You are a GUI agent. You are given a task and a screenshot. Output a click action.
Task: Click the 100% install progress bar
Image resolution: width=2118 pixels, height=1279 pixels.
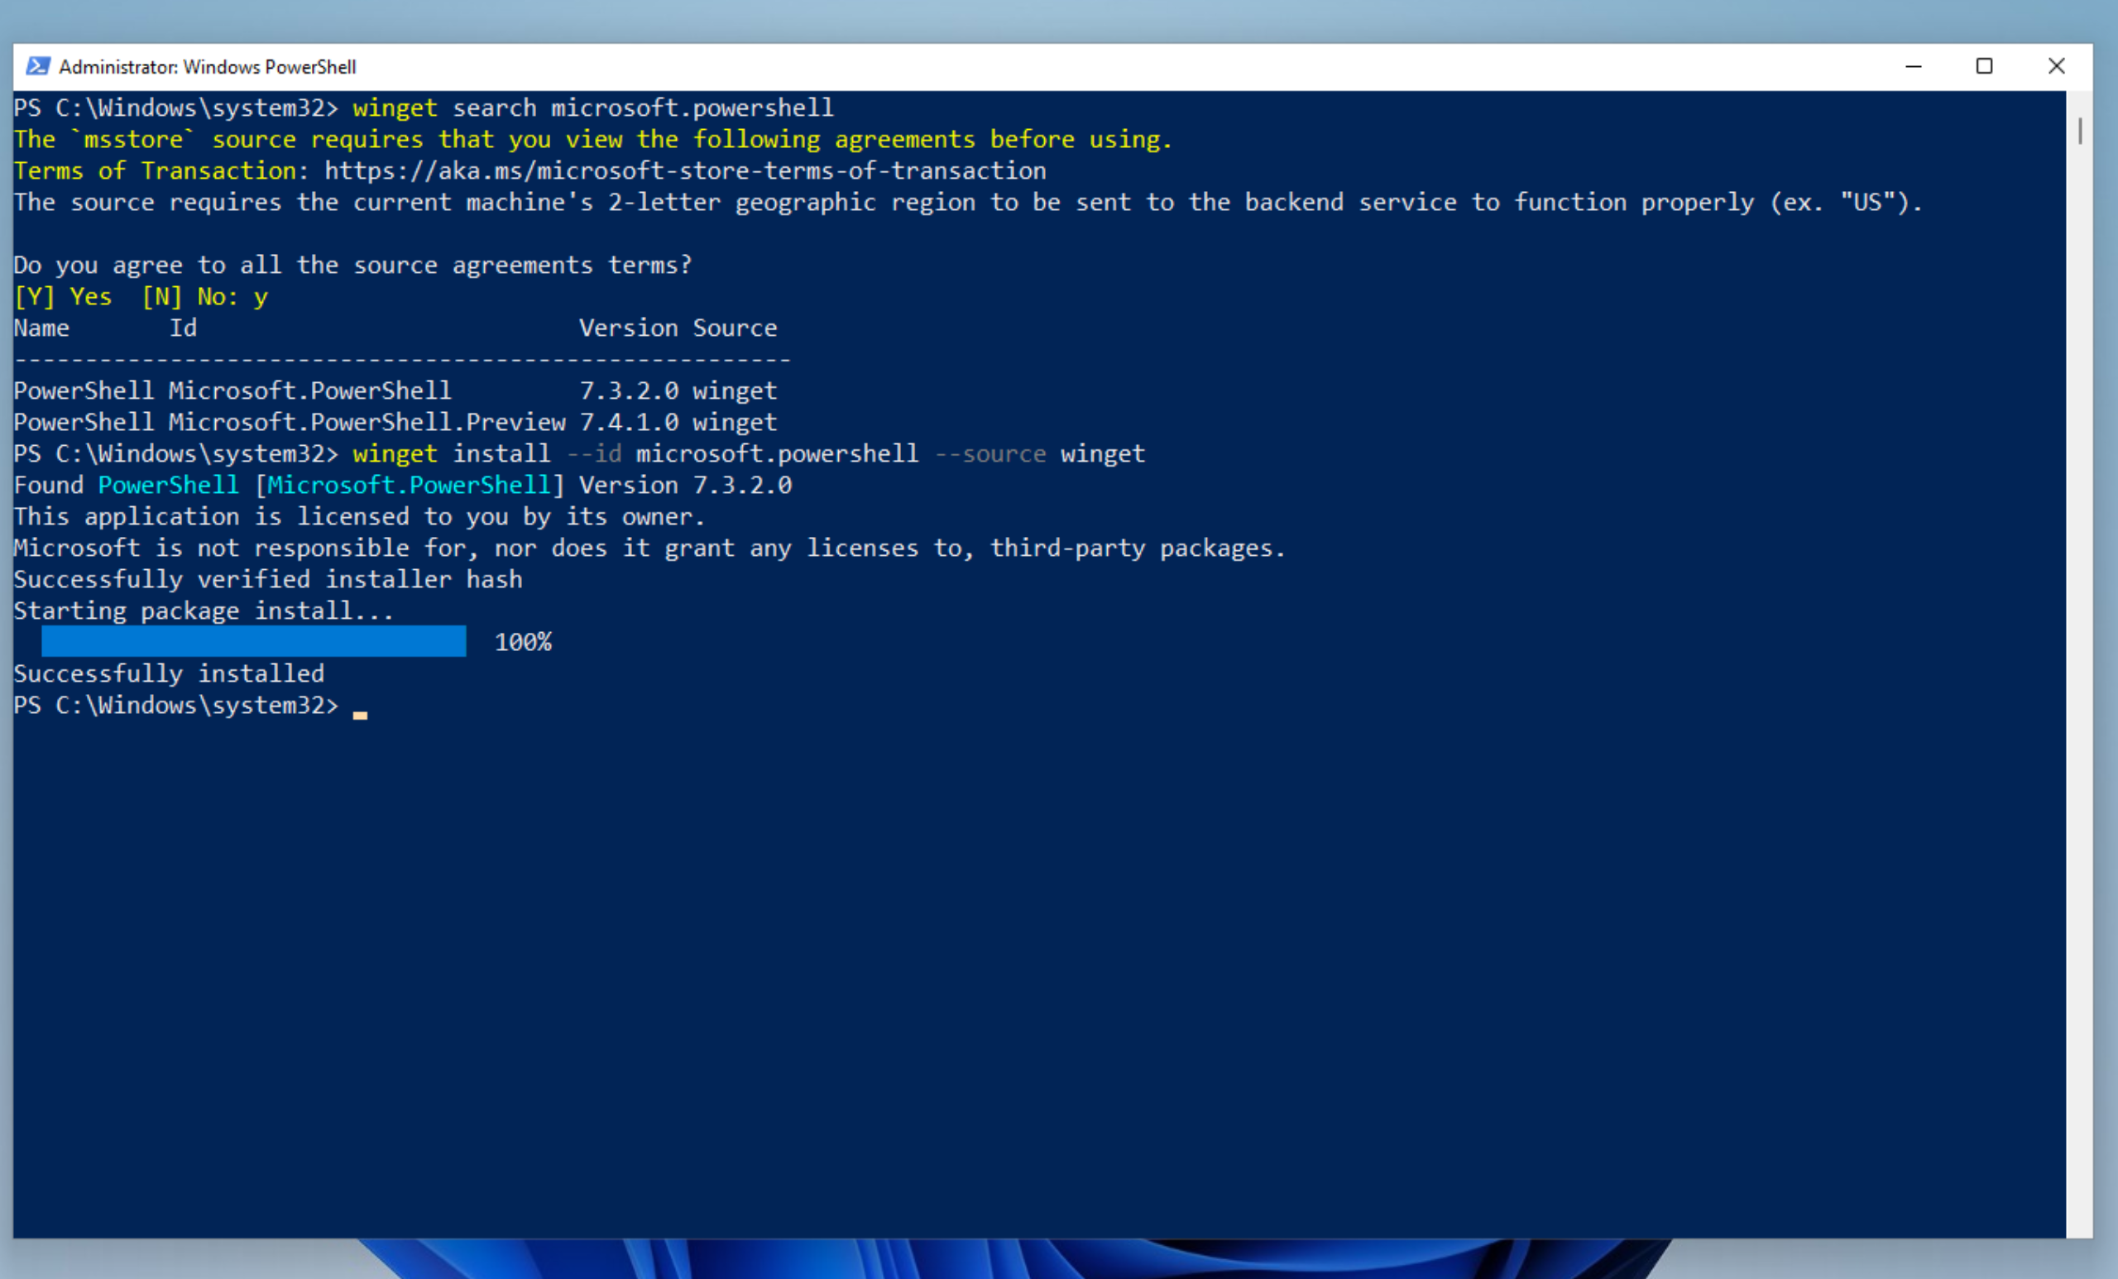[253, 641]
